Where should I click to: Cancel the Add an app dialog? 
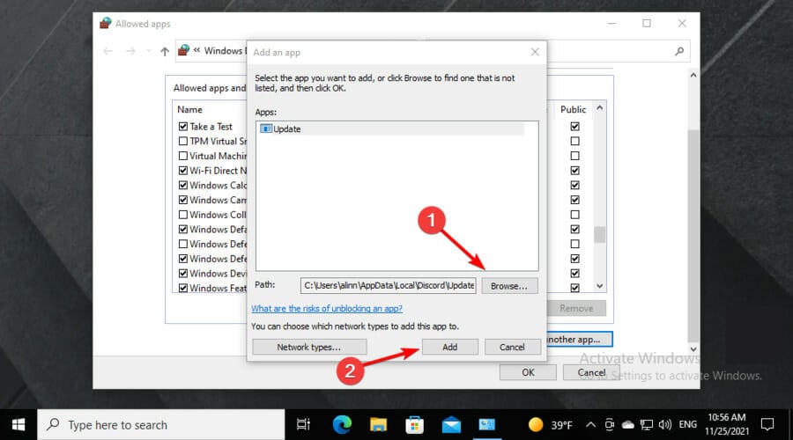coord(512,347)
